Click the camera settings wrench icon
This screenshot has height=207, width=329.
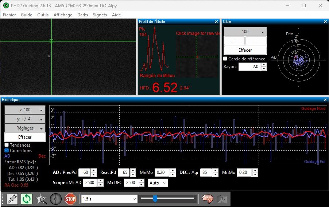click(x=222, y=199)
